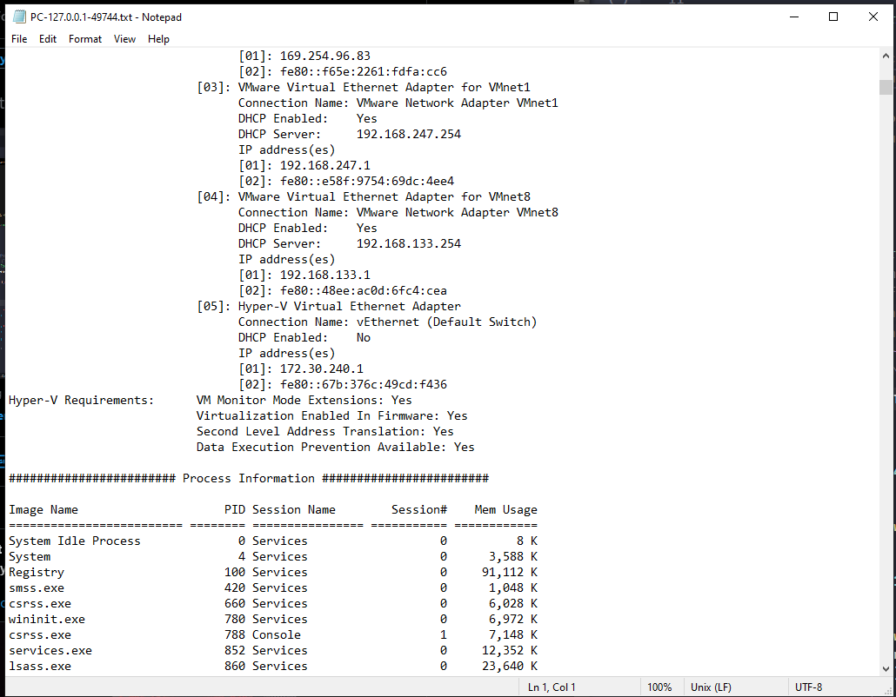This screenshot has height=697, width=896.
Task: Open the File menu
Action: [19, 39]
